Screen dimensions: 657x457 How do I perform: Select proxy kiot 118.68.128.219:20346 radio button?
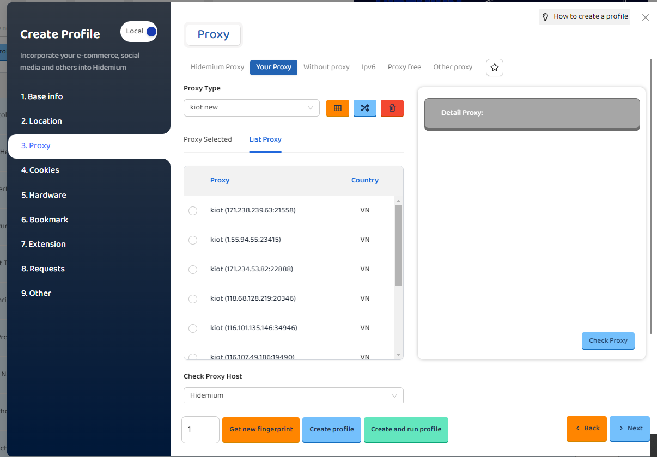[x=193, y=299]
